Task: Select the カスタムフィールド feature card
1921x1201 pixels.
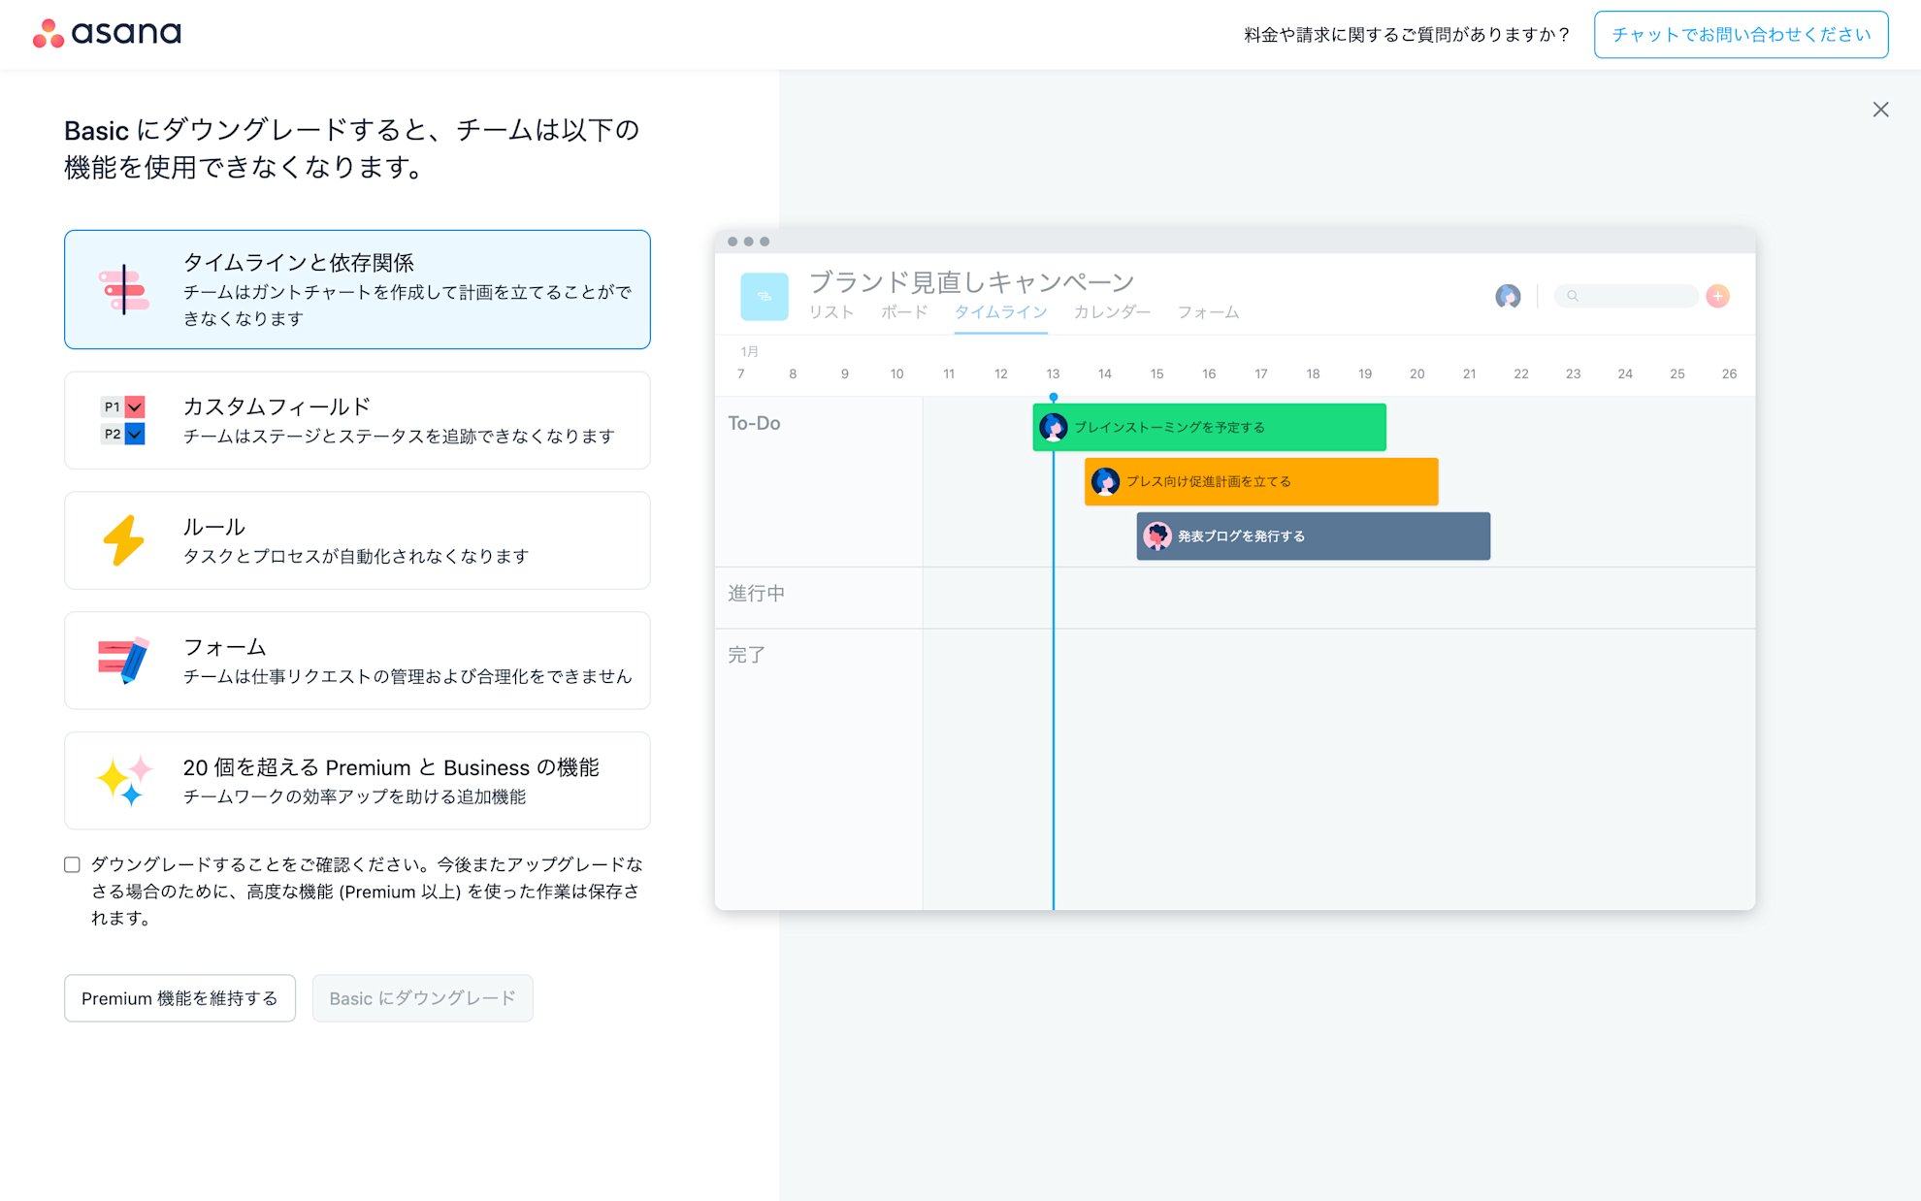Action: [x=357, y=420]
